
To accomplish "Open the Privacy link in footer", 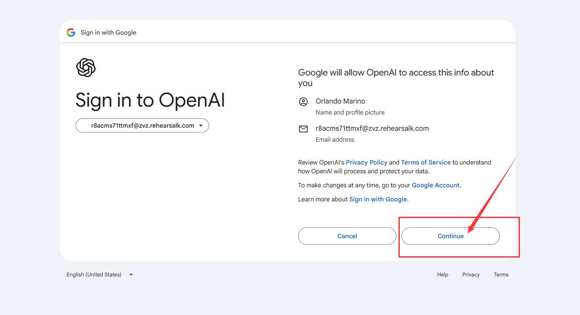I will [471, 275].
